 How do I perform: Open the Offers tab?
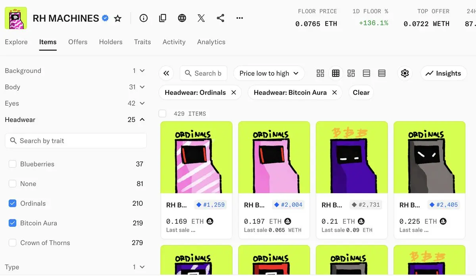click(78, 42)
